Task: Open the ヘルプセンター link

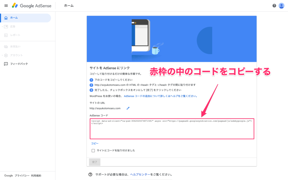Action: 140,174
